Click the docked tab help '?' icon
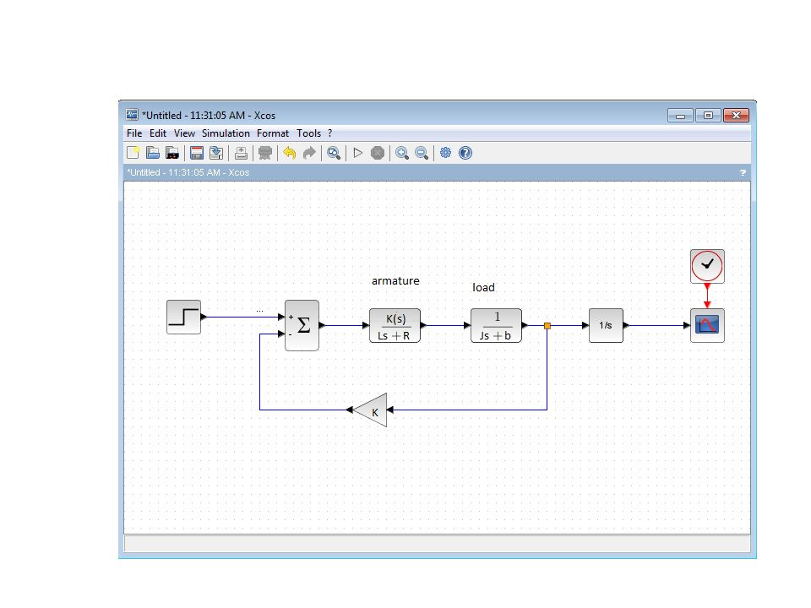Viewport: 811px width, 608px height. click(x=743, y=172)
